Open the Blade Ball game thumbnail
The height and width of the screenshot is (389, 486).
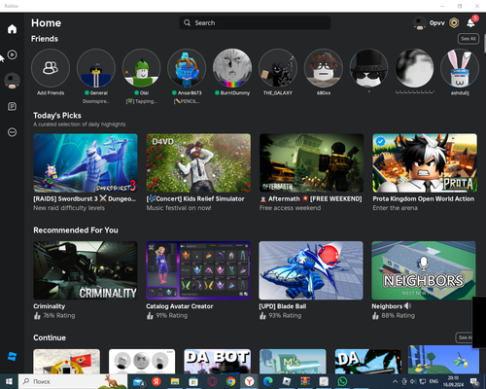pyautogui.click(x=311, y=270)
